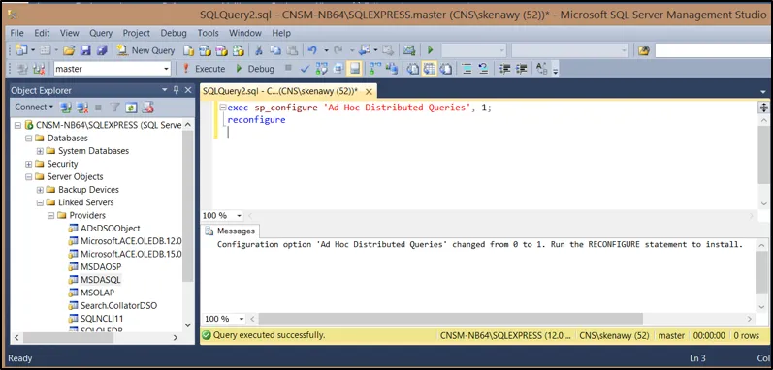
Task: Click the Find in Files icon
Action: tap(643, 50)
